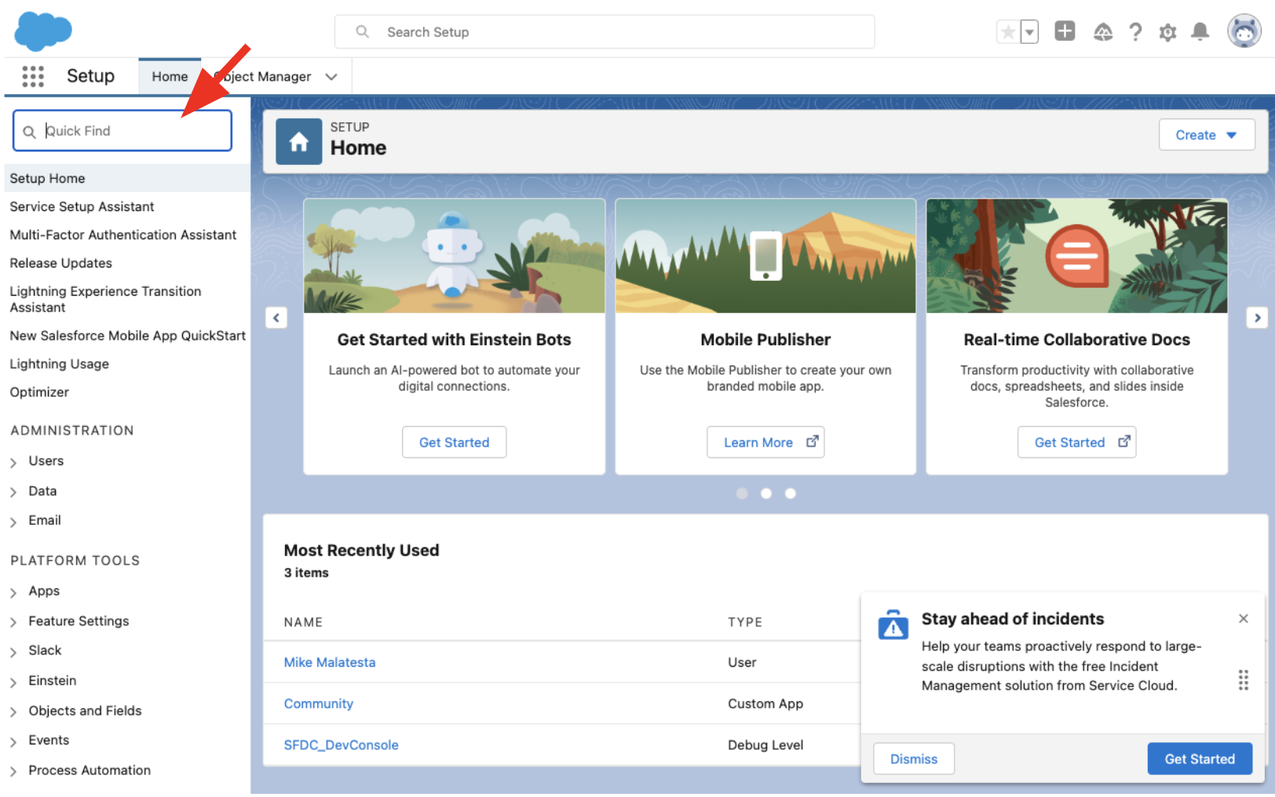Click the NAME column header
This screenshot has height=797, width=1275.
(x=303, y=622)
